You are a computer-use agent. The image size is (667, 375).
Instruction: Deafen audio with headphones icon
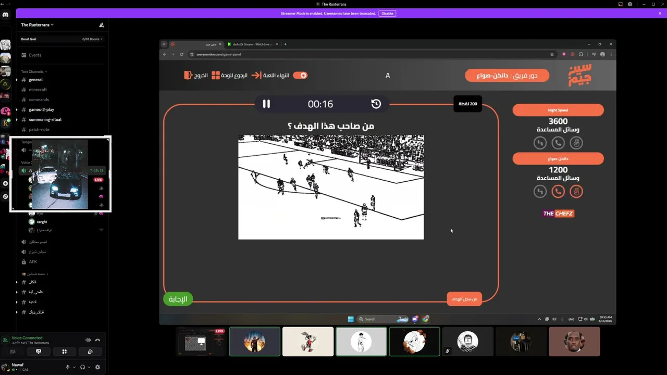point(82,367)
